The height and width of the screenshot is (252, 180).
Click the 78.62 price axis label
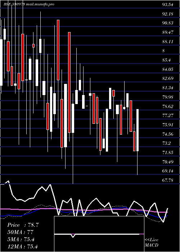[168, 107]
